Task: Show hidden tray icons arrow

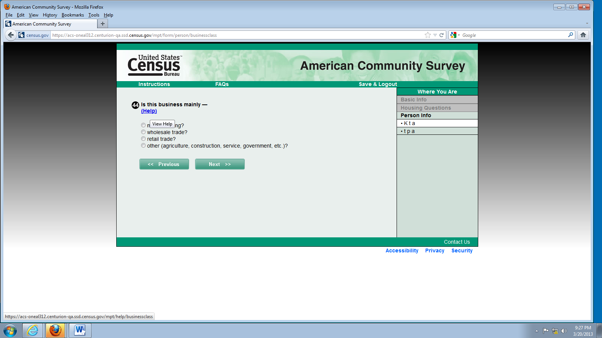Action: [537, 331]
